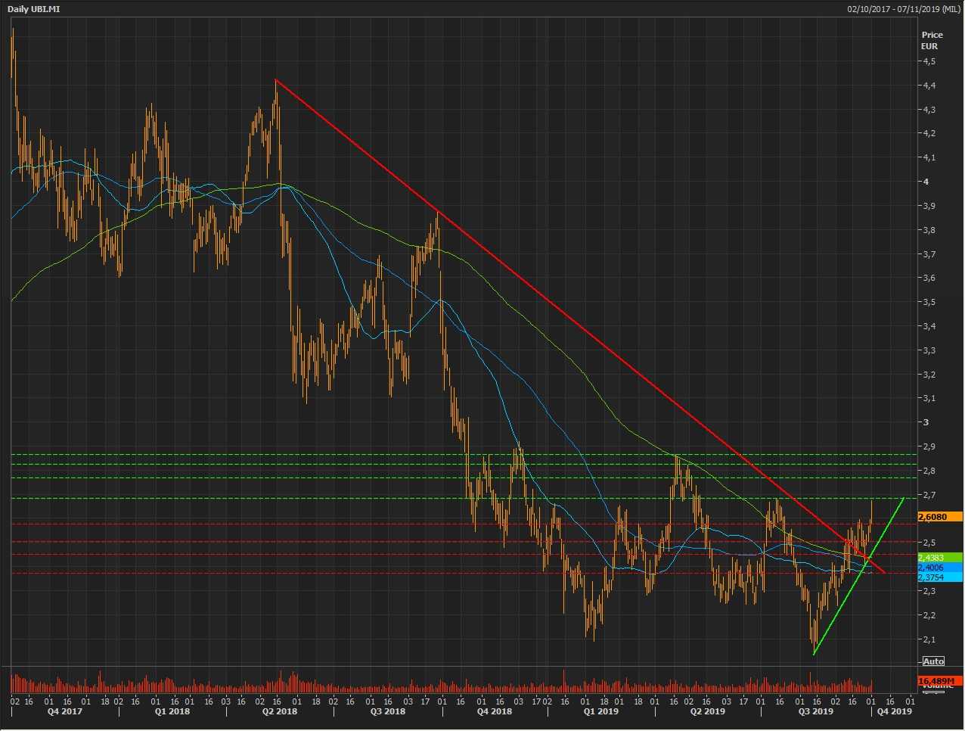The image size is (965, 731).
Task: Click the bold 4 price level on axis
Action: (x=925, y=182)
